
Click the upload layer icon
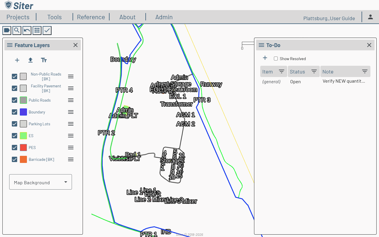point(30,60)
